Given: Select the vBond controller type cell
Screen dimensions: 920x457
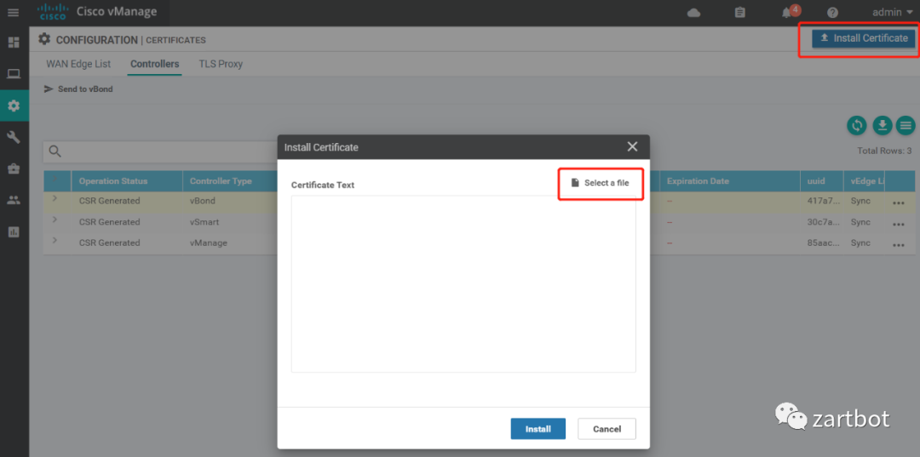Looking at the screenshot, I should [x=203, y=200].
